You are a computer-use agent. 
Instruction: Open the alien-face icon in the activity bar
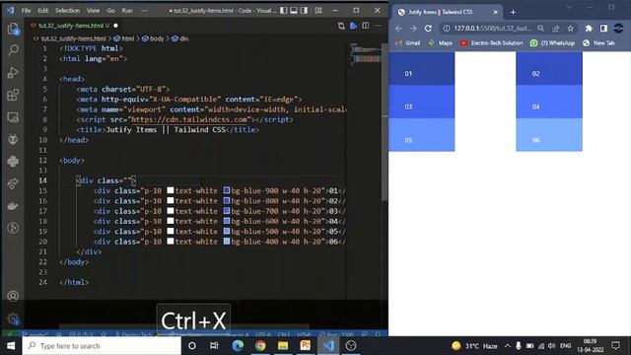pos(13,139)
